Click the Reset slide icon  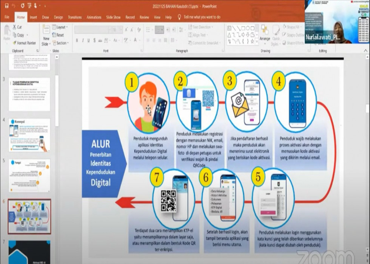point(54,35)
